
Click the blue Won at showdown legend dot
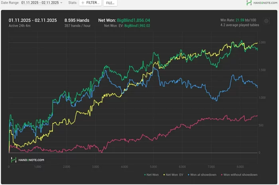tap(188, 175)
